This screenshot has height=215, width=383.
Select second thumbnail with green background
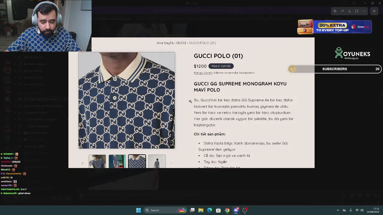pyautogui.click(x=117, y=161)
